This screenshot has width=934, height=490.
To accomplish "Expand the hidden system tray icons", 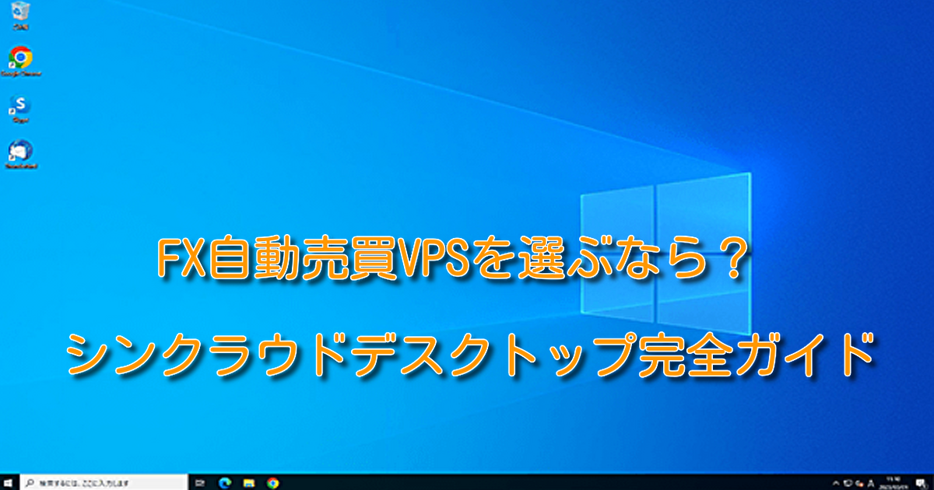I will point(837,483).
